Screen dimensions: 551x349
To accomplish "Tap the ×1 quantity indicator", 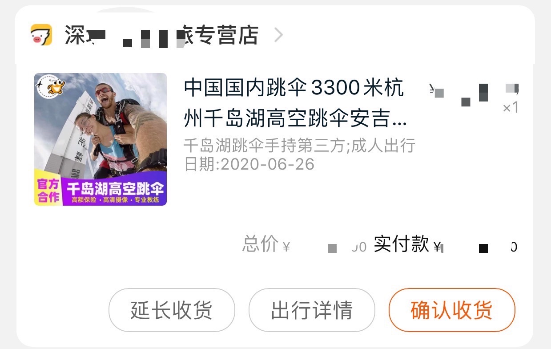I will [511, 108].
